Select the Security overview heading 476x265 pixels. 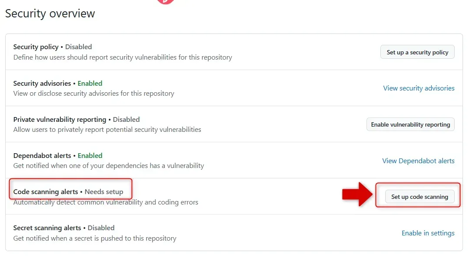coord(50,14)
